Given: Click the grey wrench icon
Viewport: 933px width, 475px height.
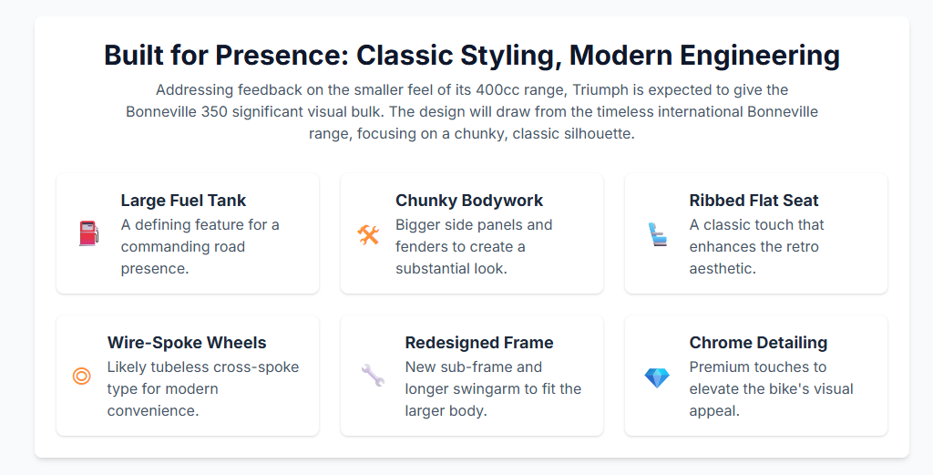Looking at the screenshot, I should (x=373, y=376).
